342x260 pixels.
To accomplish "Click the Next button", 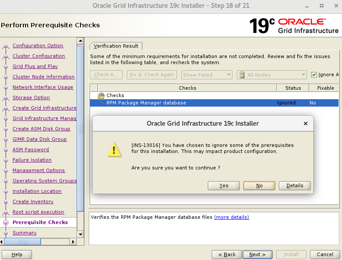I will coord(258,254).
